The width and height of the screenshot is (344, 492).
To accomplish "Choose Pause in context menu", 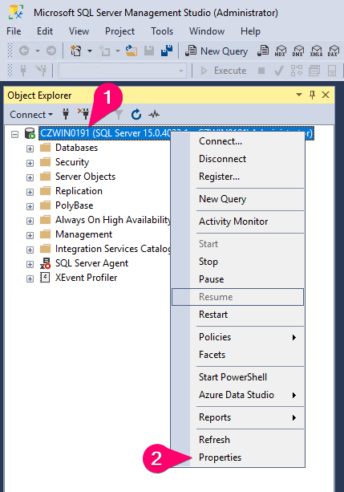I will pos(237,279).
